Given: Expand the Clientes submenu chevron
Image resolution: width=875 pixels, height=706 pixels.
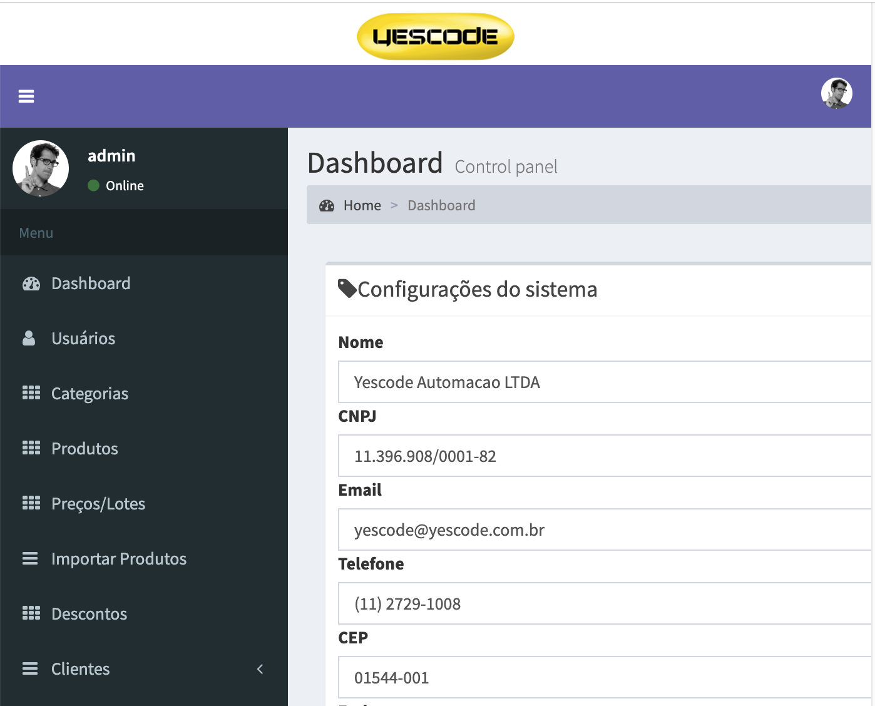Looking at the screenshot, I should coord(260,669).
